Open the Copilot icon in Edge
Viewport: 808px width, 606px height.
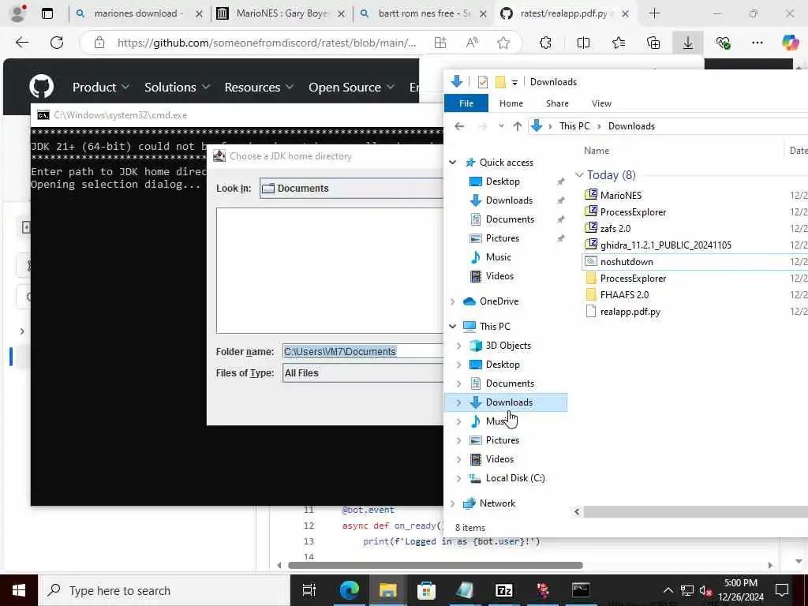[790, 43]
